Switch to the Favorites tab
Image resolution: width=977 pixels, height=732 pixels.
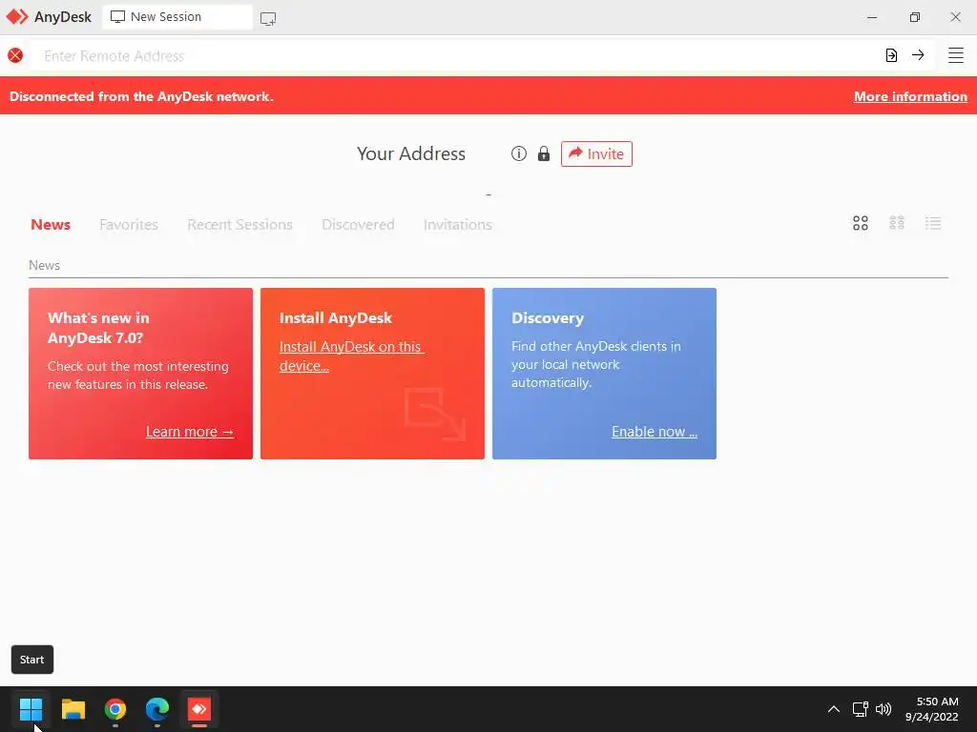pyautogui.click(x=129, y=225)
